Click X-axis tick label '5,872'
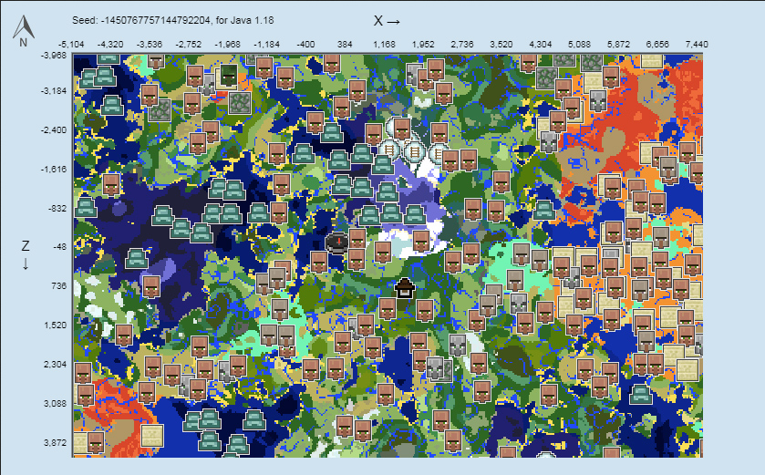This screenshot has width=765, height=475. pos(618,45)
